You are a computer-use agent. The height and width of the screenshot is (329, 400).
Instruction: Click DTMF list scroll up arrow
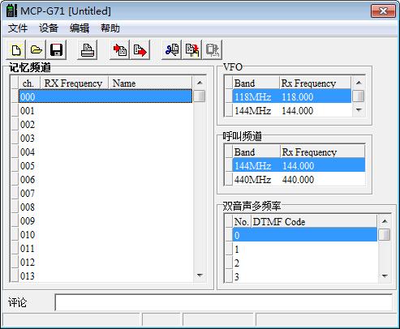click(x=385, y=221)
